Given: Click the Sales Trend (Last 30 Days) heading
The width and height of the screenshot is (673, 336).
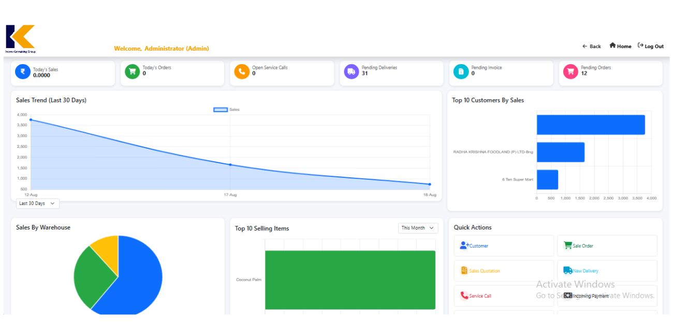Looking at the screenshot, I should coord(51,100).
